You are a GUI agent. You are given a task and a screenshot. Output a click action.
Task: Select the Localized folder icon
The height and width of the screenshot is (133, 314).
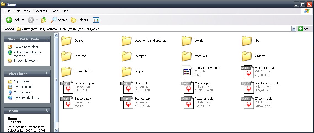[66, 56]
